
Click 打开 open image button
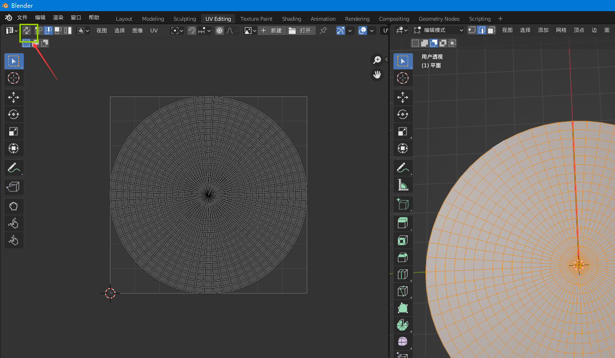point(300,31)
